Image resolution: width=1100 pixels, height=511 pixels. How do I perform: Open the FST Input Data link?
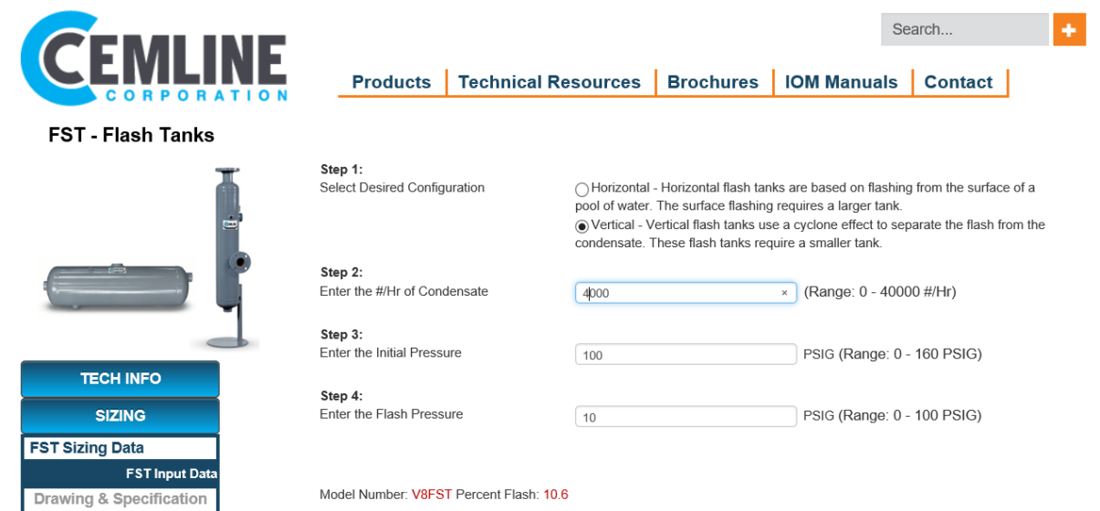pyautogui.click(x=171, y=474)
